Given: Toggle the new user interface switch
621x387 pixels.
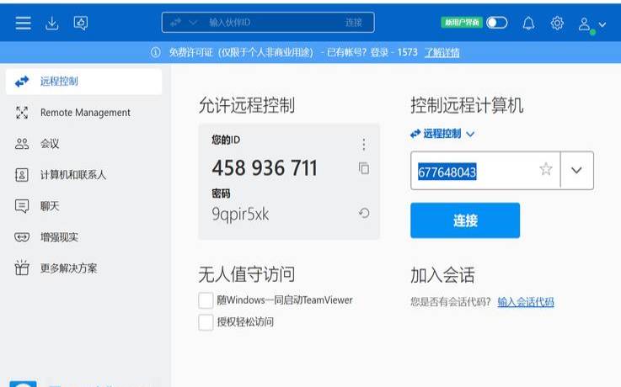Looking at the screenshot, I should [497, 24].
